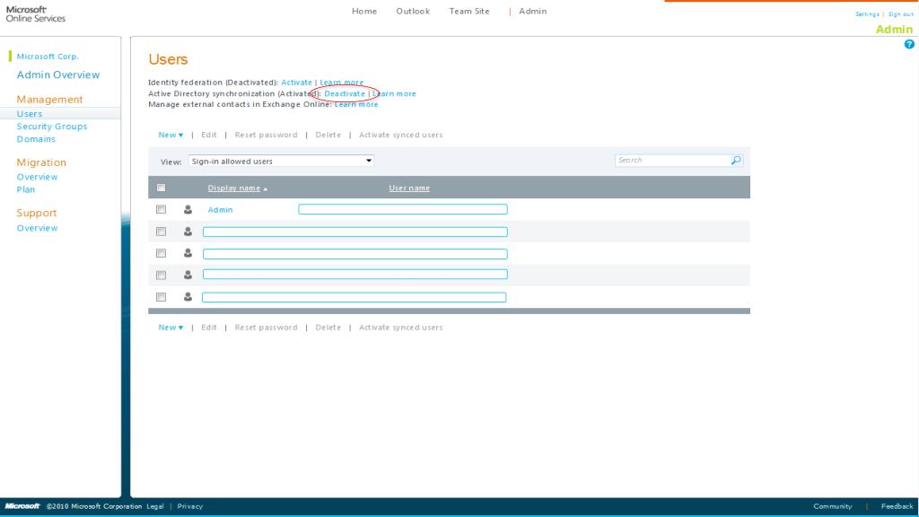Expand the bottom New dropdown below table
The height and width of the screenshot is (517, 919).
(x=171, y=328)
